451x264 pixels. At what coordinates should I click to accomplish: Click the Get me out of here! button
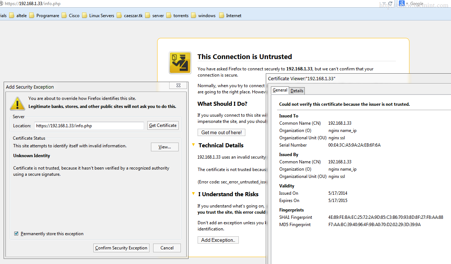tap(221, 132)
